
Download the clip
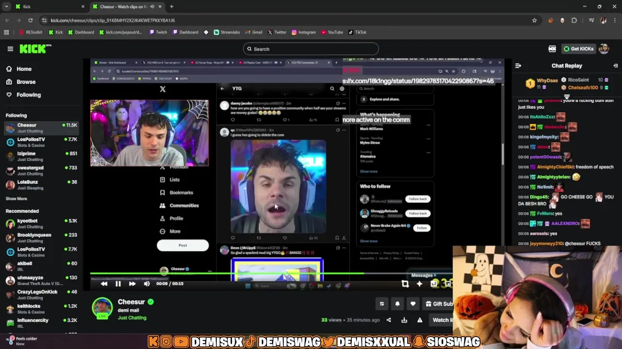(x=404, y=320)
